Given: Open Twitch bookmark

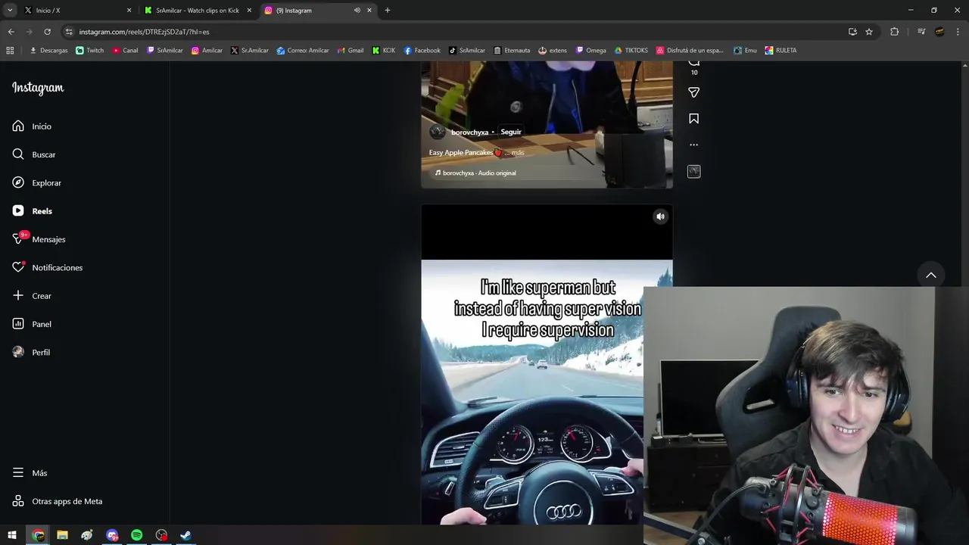Looking at the screenshot, I should pyautogui.click(x=90, y=51).
